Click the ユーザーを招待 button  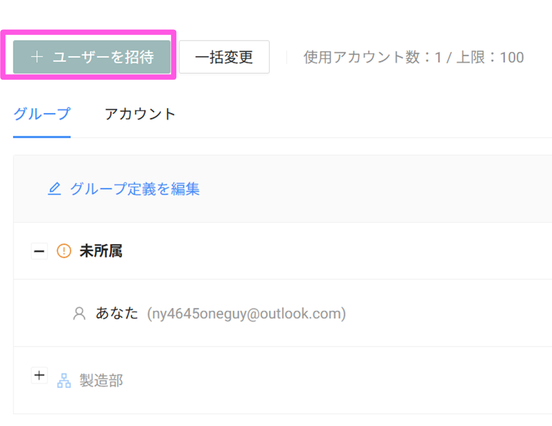[x=92, y=57]
